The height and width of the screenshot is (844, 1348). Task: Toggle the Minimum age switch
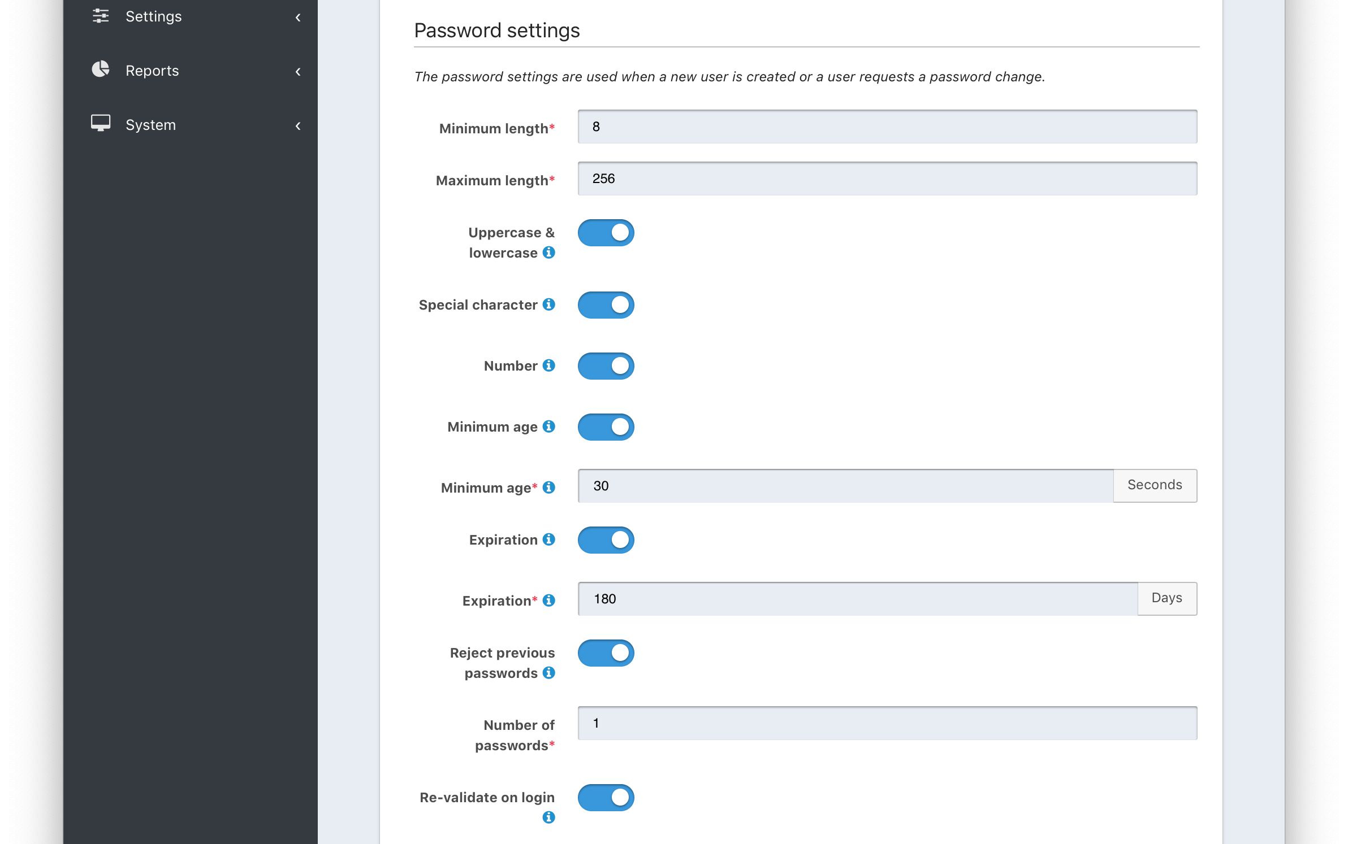point(606,427)
